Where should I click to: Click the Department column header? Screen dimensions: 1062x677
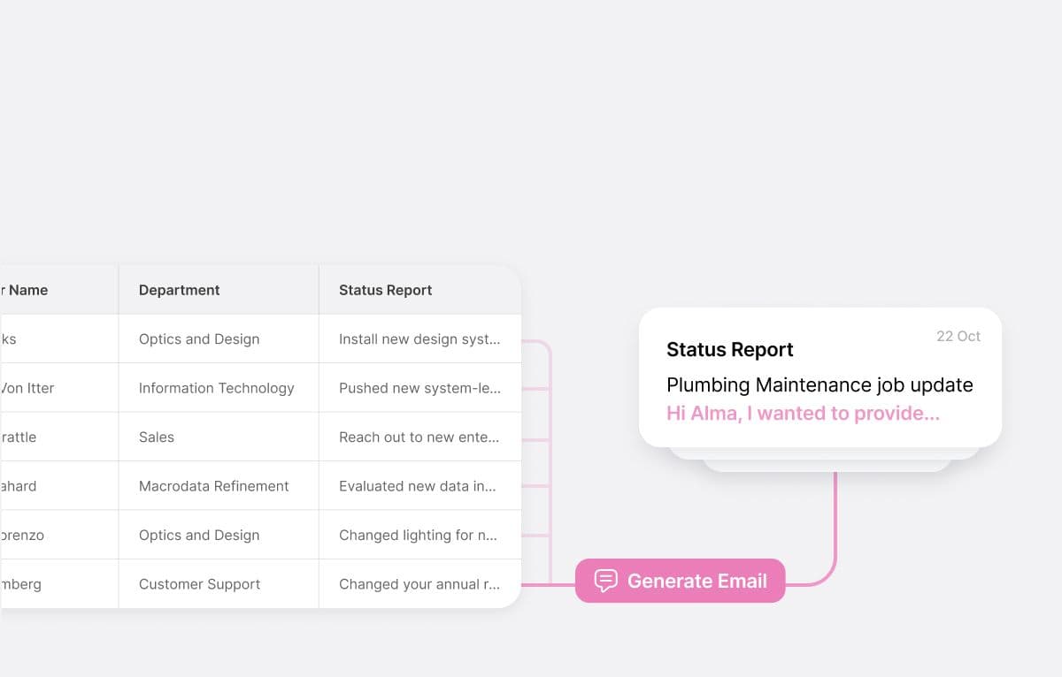coord(180,290)
